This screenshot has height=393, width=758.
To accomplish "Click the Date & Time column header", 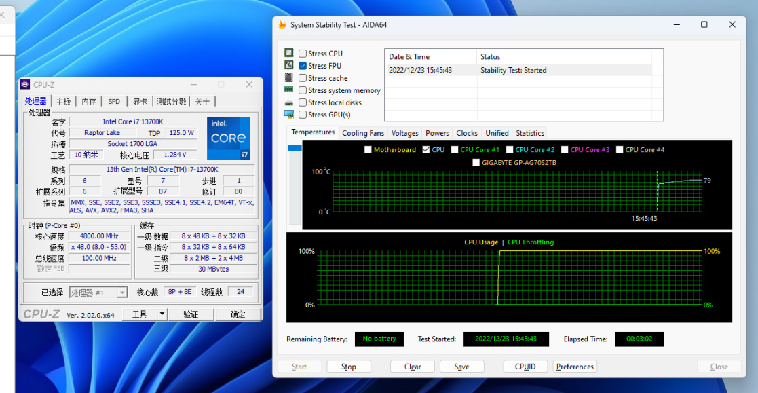I will point(431,56).
